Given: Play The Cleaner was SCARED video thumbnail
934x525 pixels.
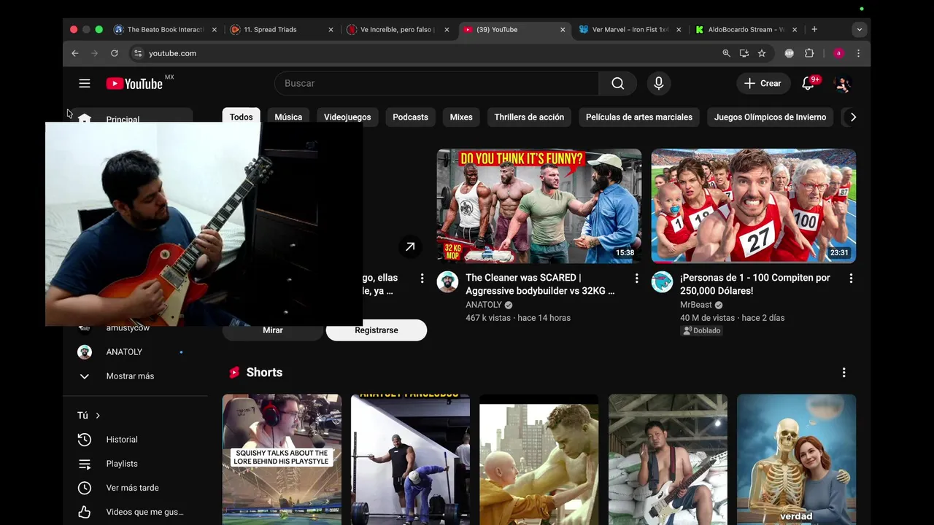Looking at the screenshot, I should [x=539, y=206].
